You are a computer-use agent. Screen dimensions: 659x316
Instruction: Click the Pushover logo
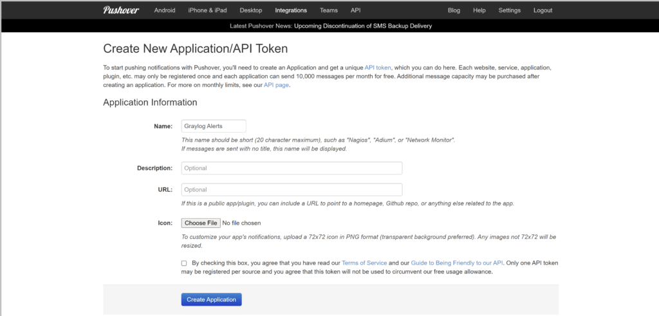(x=121, y=10)
